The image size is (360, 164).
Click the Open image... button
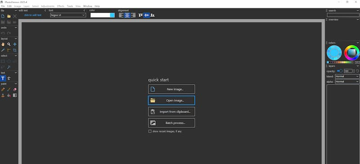coord(171,100)
